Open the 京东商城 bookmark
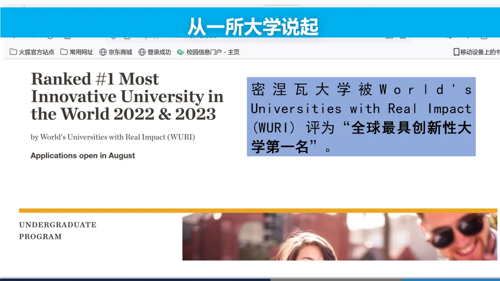Screen dimensions: 500x281 click(116, 52)
